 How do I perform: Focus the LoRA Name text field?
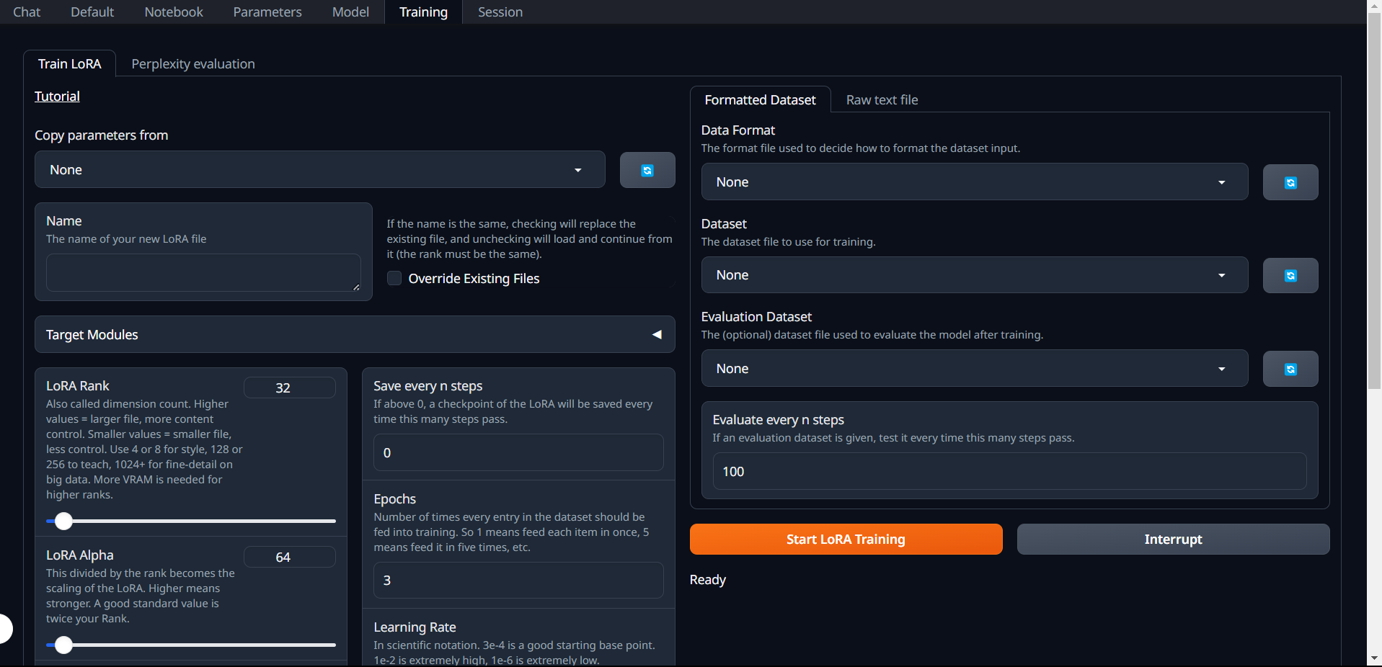click(203, 272)
